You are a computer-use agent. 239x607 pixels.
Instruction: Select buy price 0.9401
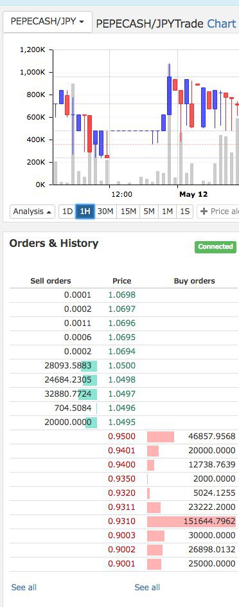(x=122, y=450)
